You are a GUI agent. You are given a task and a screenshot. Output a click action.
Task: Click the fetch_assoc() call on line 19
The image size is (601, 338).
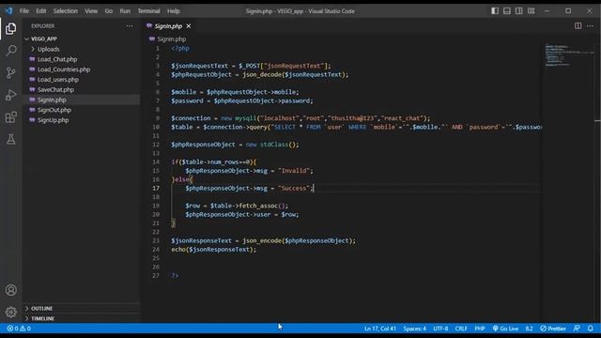pyautogui.click(x=264, y=206)
